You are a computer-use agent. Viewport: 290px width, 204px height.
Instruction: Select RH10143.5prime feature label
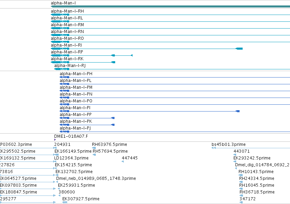(256, 172)
